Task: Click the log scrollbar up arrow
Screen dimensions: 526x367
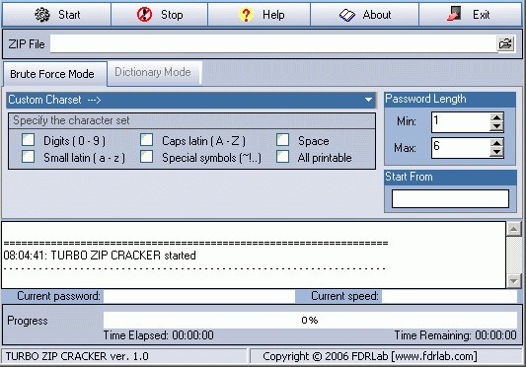Action: tap(513, 229)
